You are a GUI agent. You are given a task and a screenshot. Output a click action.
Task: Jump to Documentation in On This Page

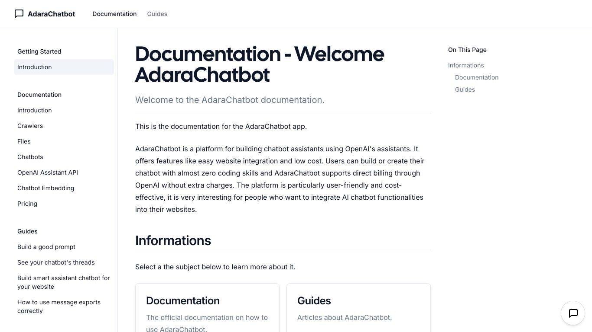coord(477,77)
